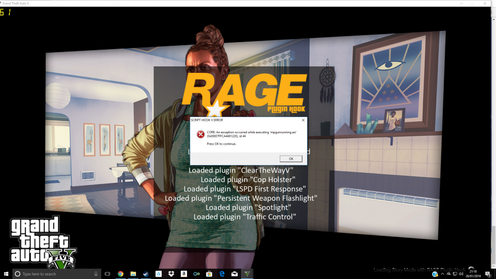Open File Explorer from the taskbar
The height and width of the screenshot is (279, 496).
(133, 274)
